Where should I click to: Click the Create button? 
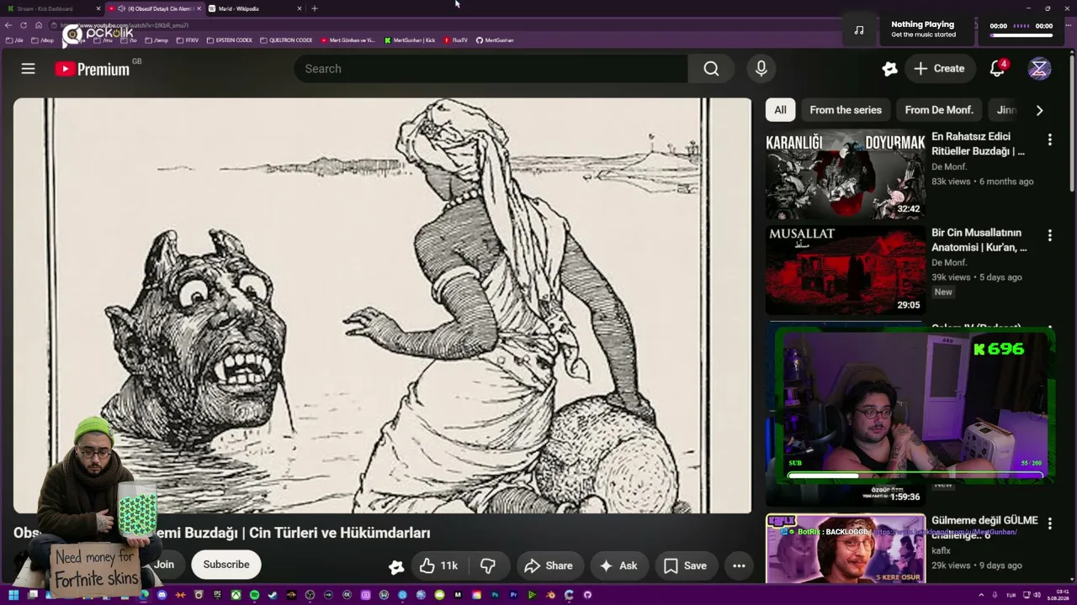click(x=940, y=69)
